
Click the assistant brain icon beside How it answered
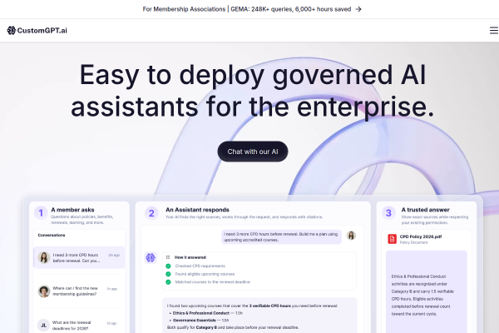pos(151,257)
